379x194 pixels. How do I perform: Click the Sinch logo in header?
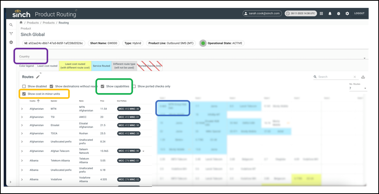click(x=22, y=14)
